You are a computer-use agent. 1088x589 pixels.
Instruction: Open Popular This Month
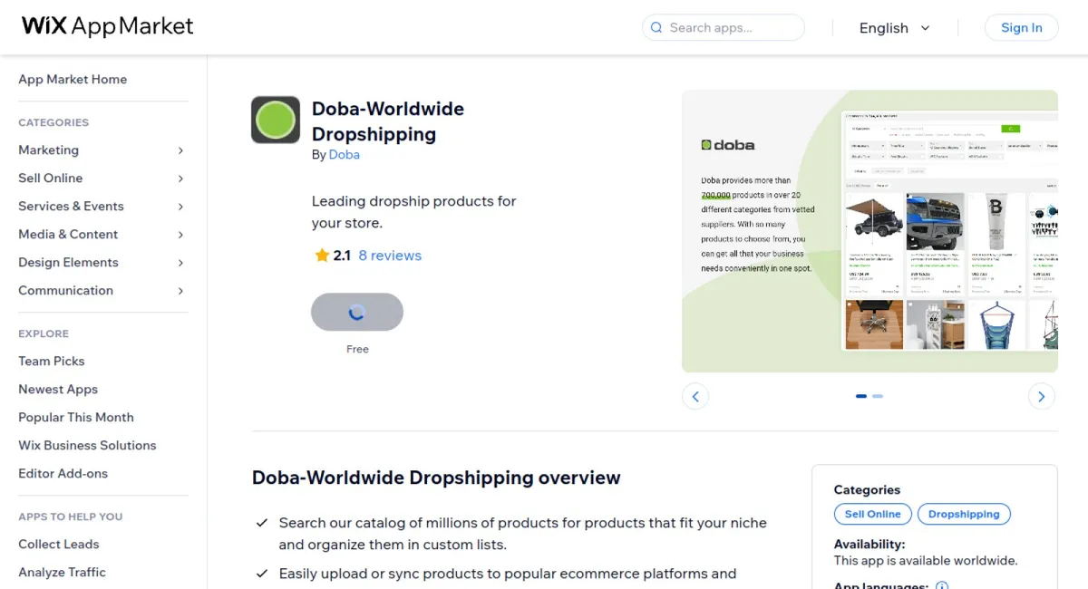76,417
